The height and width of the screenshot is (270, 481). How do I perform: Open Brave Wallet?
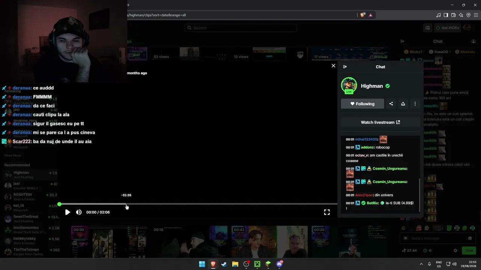(x=454, y=15)
